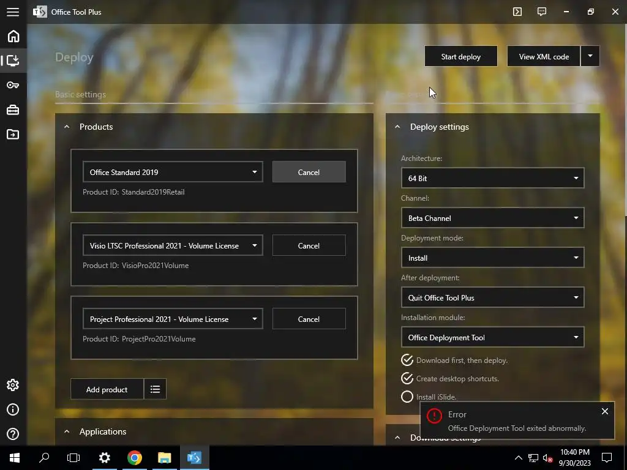Open the Settings gear in sidebar
The height and width of the screenshot is (470, 627).
(x=13, y=385)
